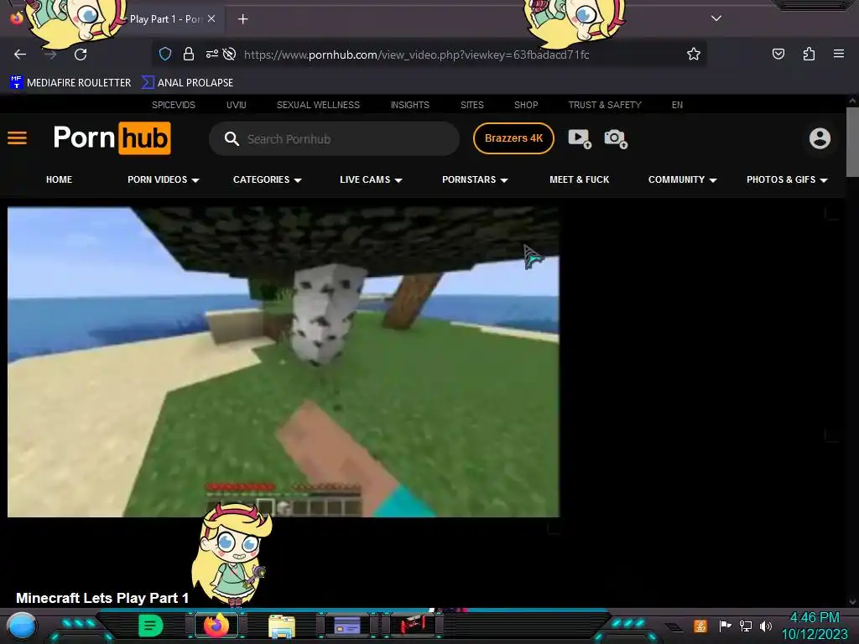The height and width of the screenshot is (644, 859).
Task: Click the Minecraft Lets Play Part 1 title
Action: (102, 598)
